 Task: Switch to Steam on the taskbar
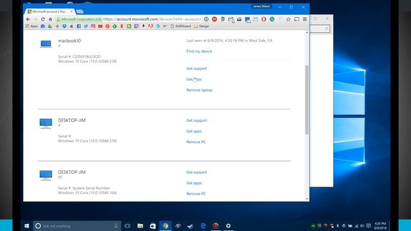click(x=191, y=226)
